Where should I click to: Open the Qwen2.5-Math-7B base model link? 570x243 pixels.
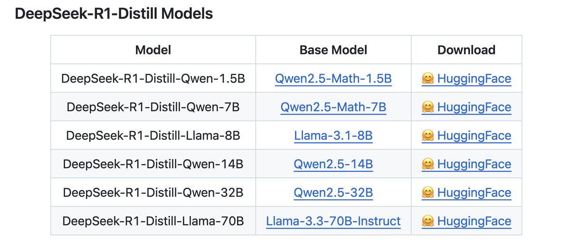coord(333,107)
